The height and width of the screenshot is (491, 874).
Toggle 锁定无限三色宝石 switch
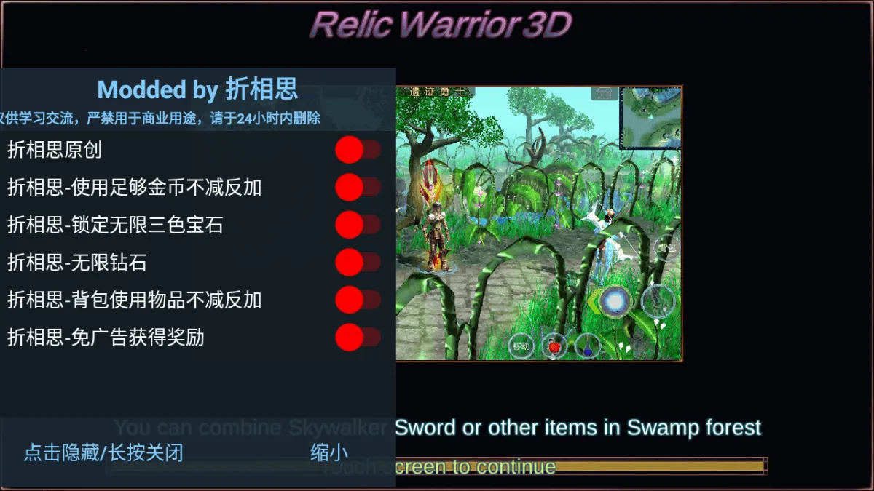[358, 225]
